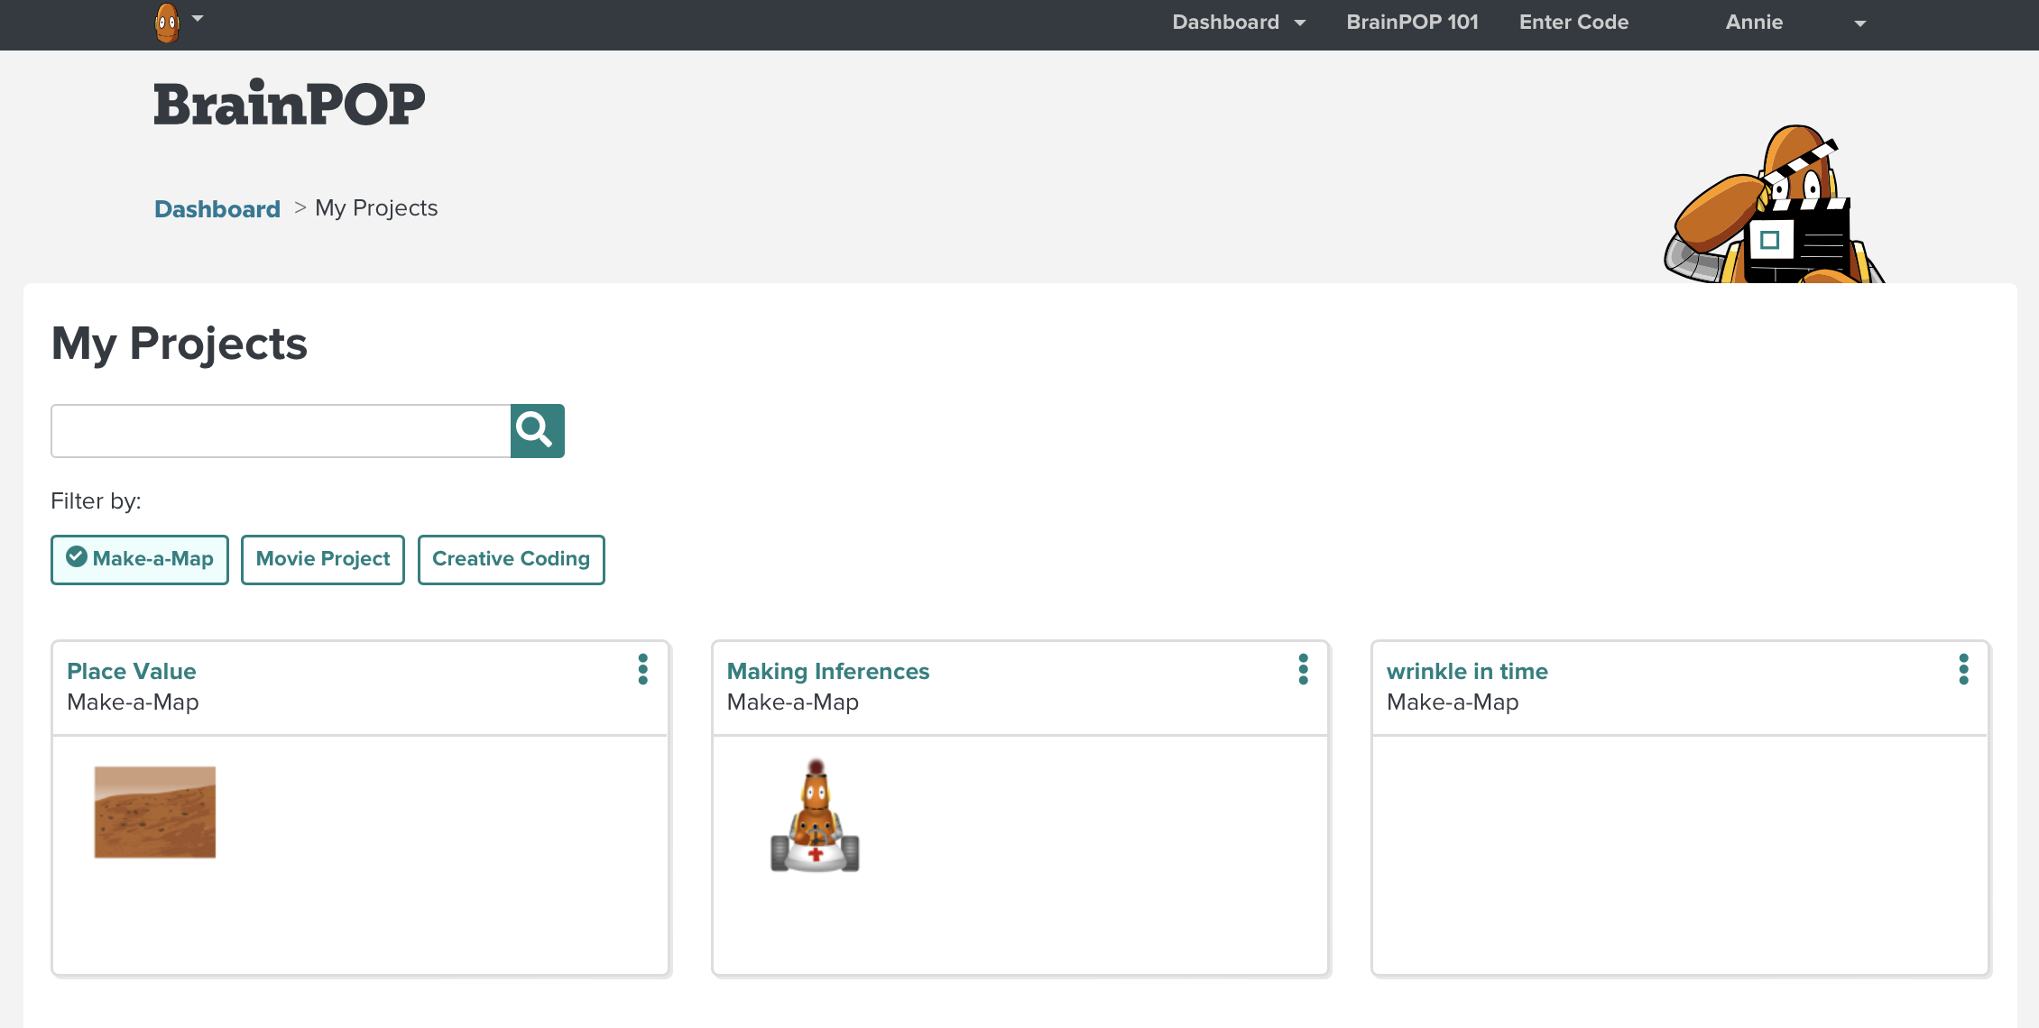
Task: Go to Dashboard via the breadcrumb link
Action: tap(217, 209)
